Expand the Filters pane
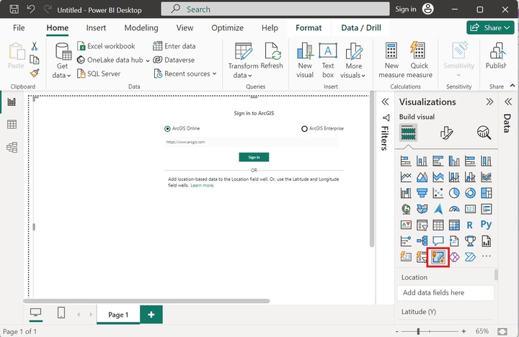Screen dimensions: 519x337 coord(385,102)
